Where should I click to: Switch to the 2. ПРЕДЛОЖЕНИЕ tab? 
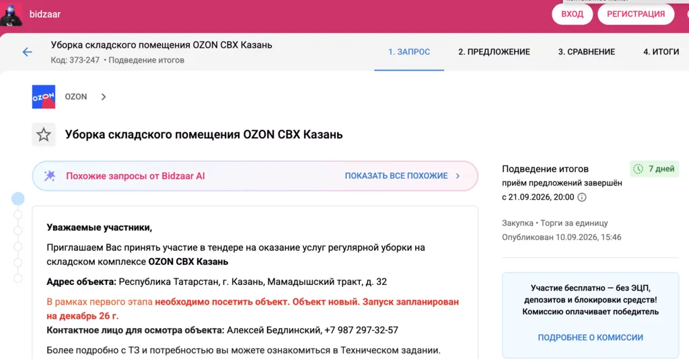(494, 52)
